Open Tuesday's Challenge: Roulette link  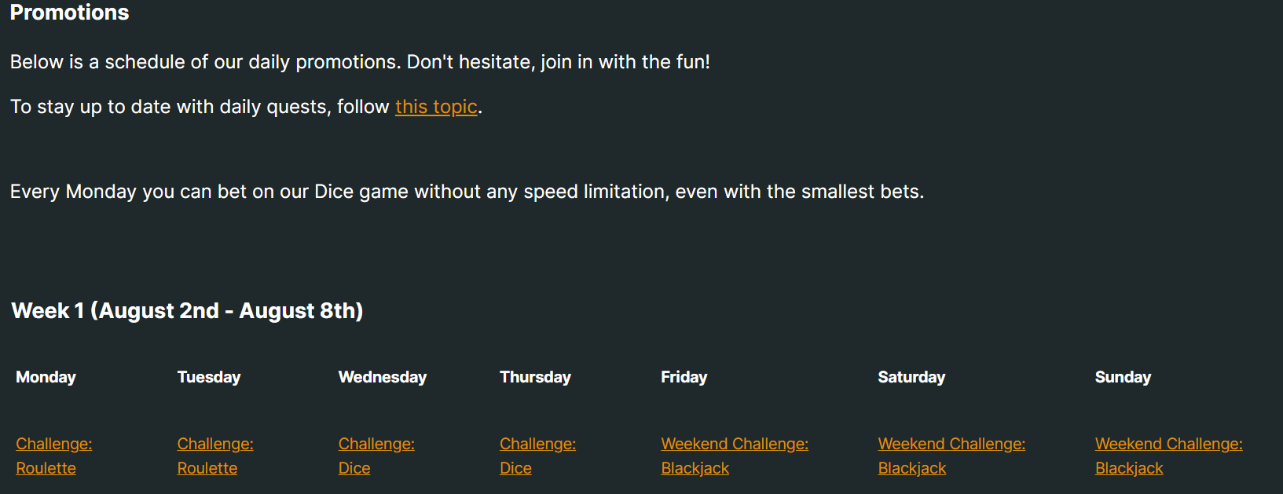pos(215,456)
